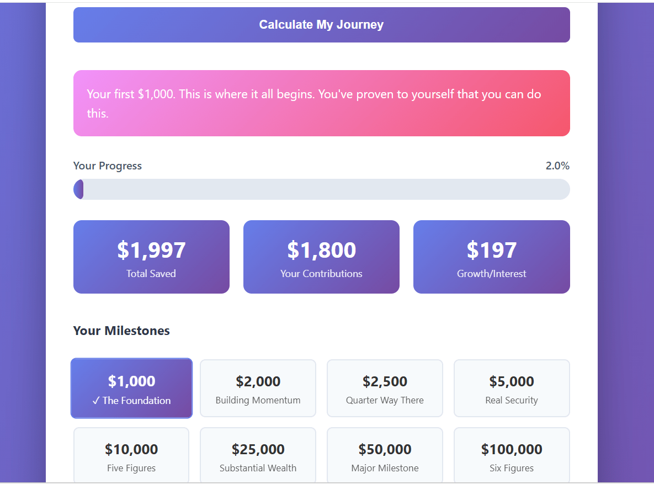Screen dimensions: 654x484
Task: Click the Your Milestones heading
Action: coord(121,331)
